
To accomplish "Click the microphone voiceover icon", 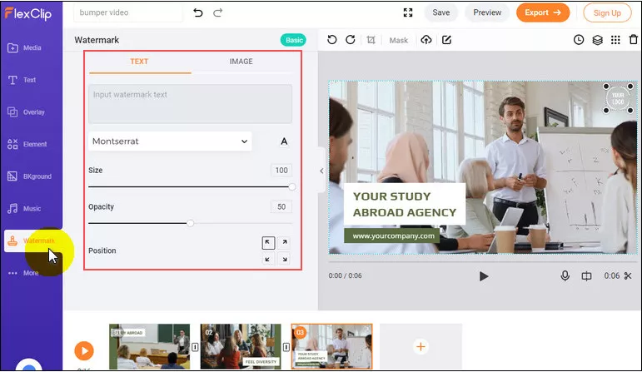I will [x=565, y=275].
